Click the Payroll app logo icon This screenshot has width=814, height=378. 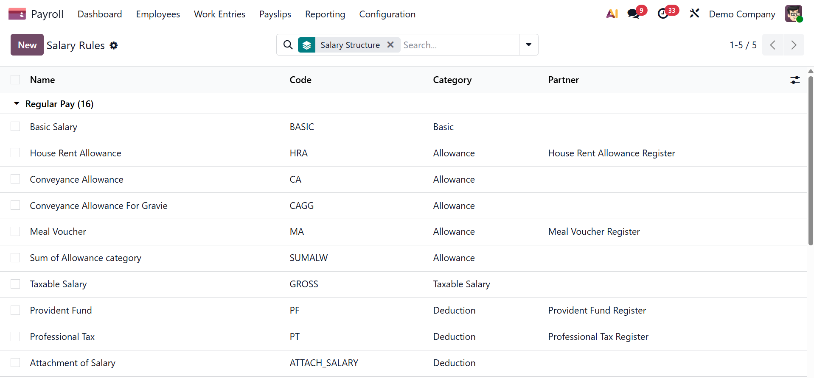pos(17,14)
